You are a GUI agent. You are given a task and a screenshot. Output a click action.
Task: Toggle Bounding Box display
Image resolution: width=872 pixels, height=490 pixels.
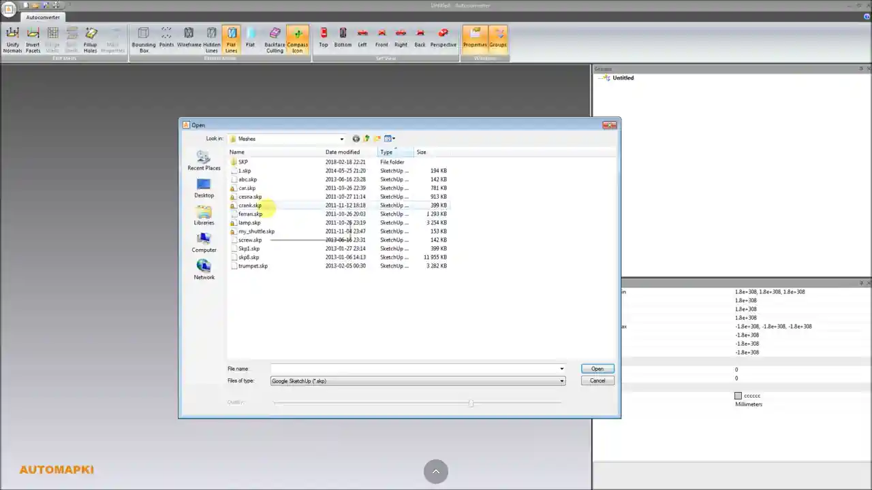tap(144, 37)
